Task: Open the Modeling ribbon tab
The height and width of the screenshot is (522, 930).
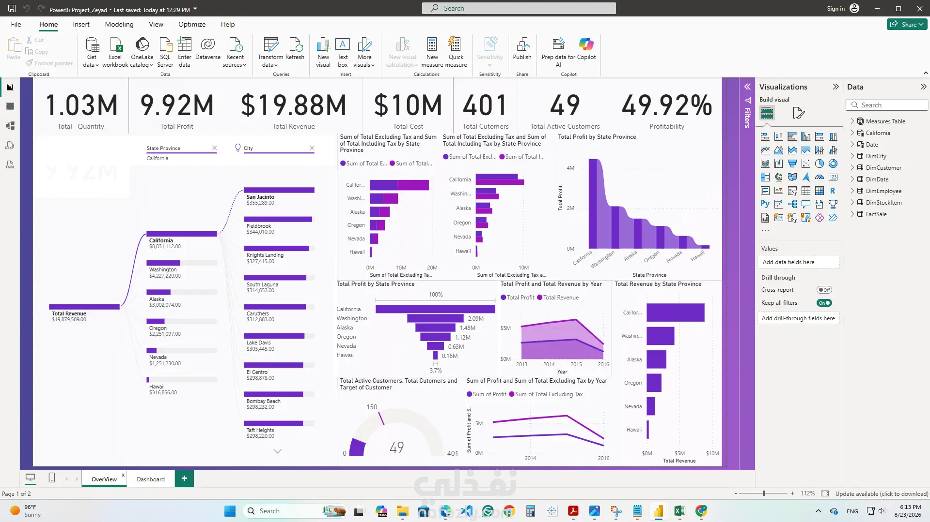Action: point(119,24)
